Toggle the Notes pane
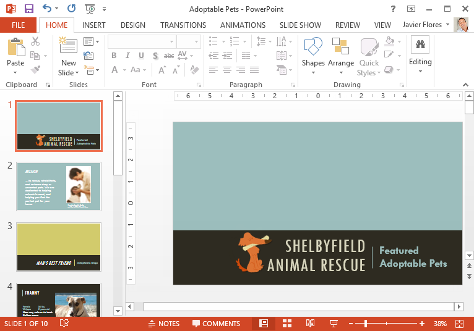The image size is (474, 331). (x=164, y=324)
